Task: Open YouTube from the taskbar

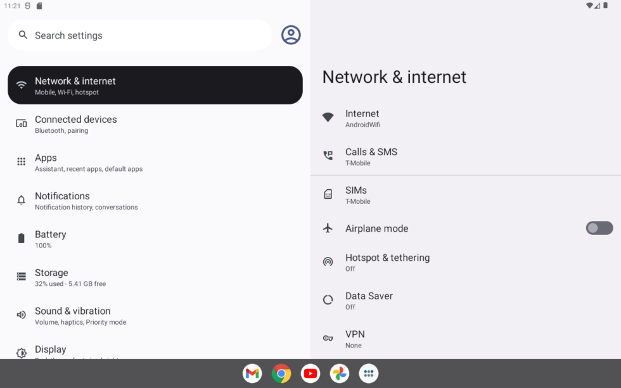Action: [x=310, y=373]
